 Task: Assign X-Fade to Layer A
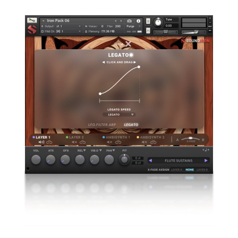click(176, 170)
